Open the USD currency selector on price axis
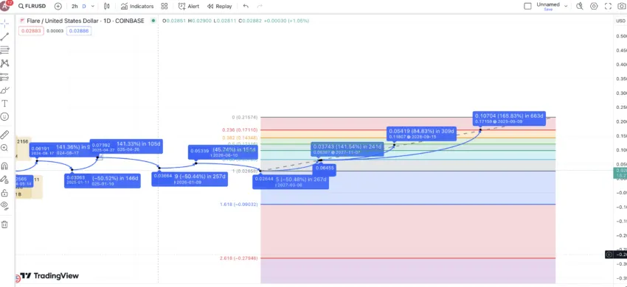Viewport: 627px width, 287px height. click(x=620, y=21)
